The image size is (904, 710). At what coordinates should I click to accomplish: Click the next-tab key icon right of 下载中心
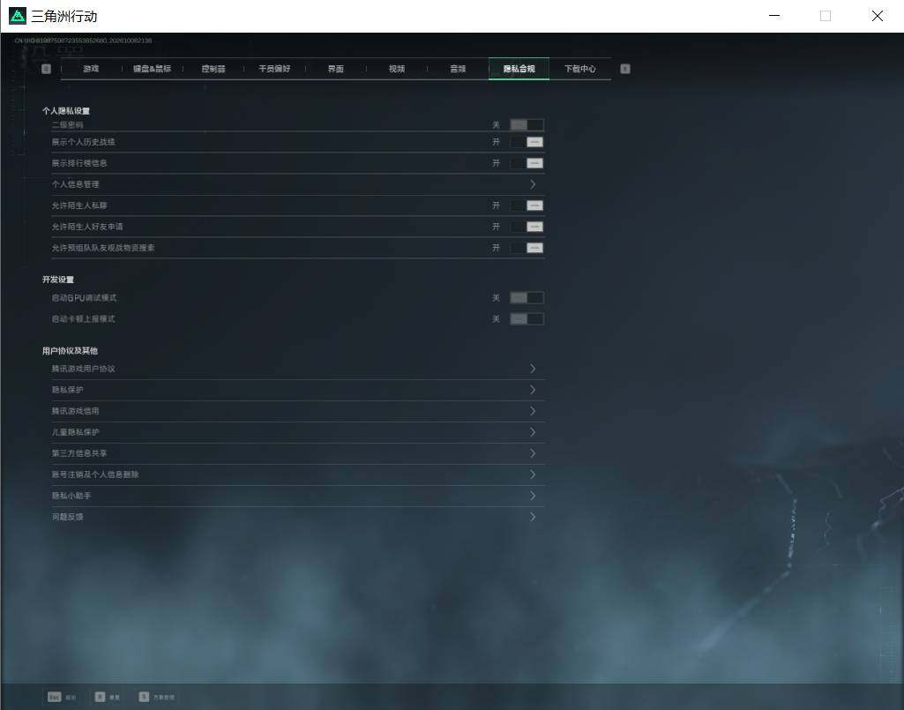[x=625, y=69]
